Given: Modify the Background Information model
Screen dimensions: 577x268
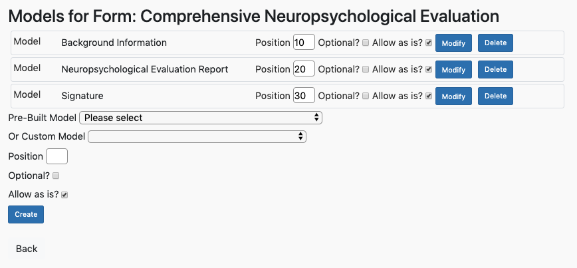Looking at the screenshot, I should 453,43.
